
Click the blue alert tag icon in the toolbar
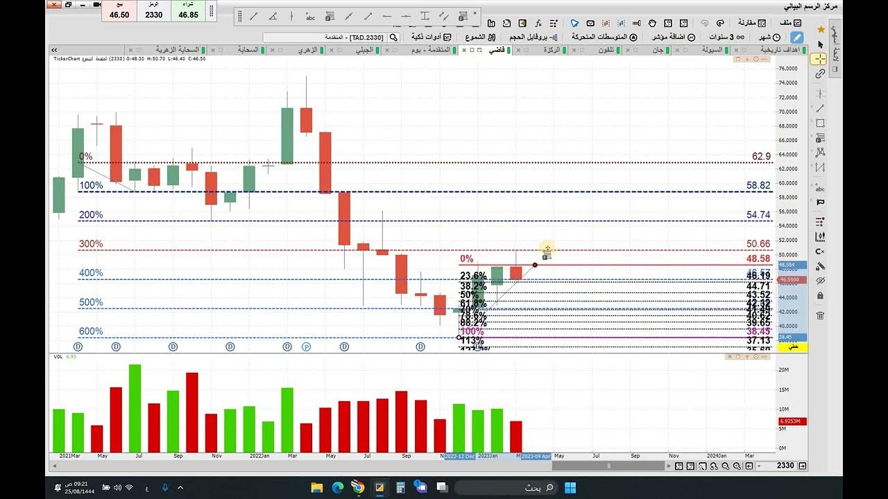[574, 23]
